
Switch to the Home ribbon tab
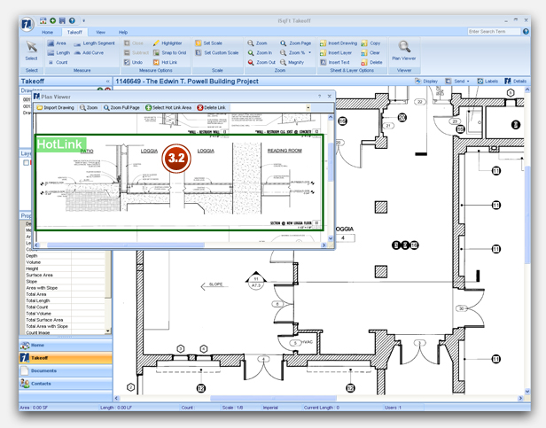coord(47,32)
